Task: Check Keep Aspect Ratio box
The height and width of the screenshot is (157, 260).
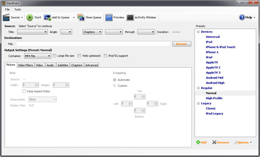Action: click(x=24, y=91)
